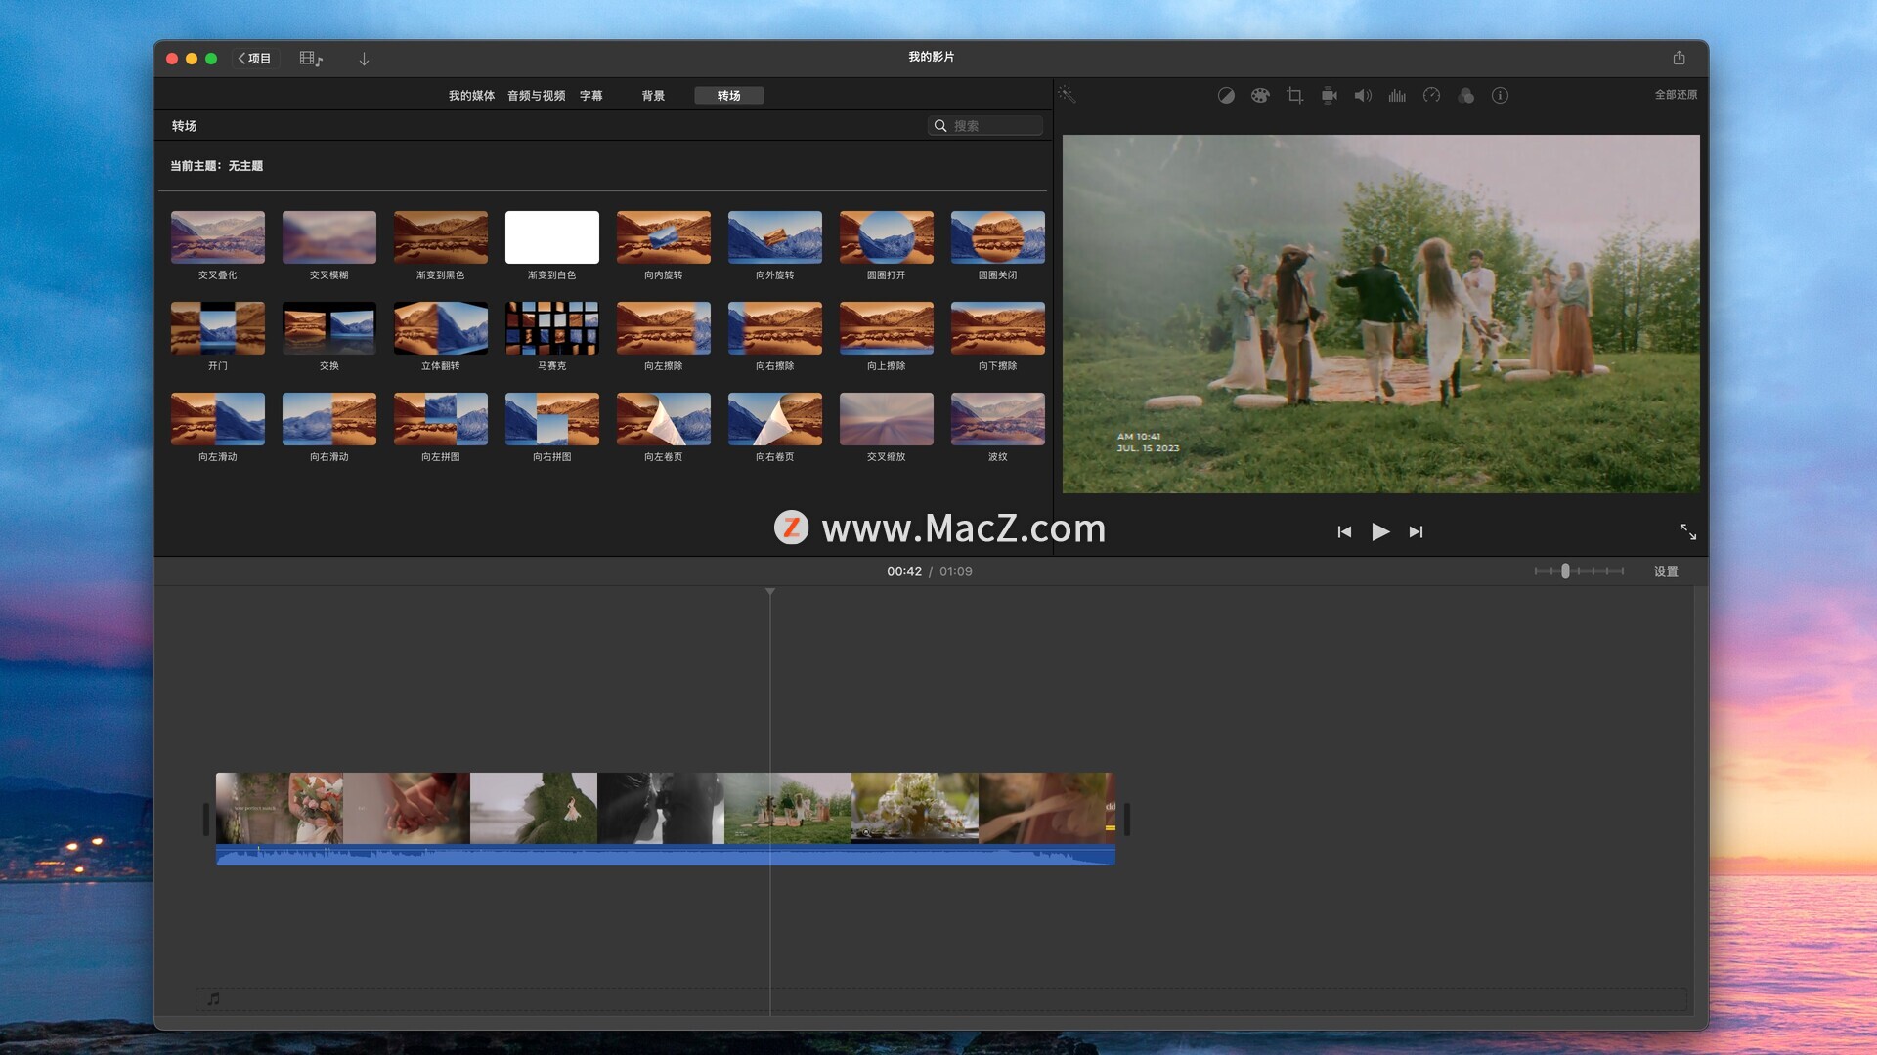
Task: Click the 全部还原 reset all button
Action: (1675, 95)
